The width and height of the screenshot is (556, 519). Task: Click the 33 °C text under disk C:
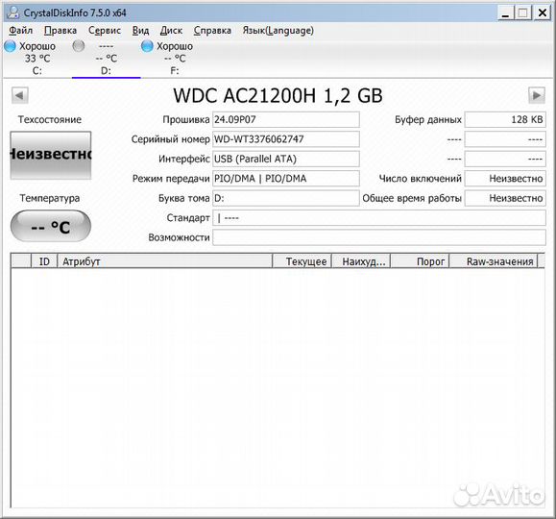point(37,59)
